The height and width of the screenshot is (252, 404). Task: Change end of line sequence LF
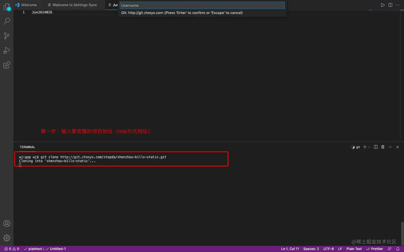click(x=340, y=249)
